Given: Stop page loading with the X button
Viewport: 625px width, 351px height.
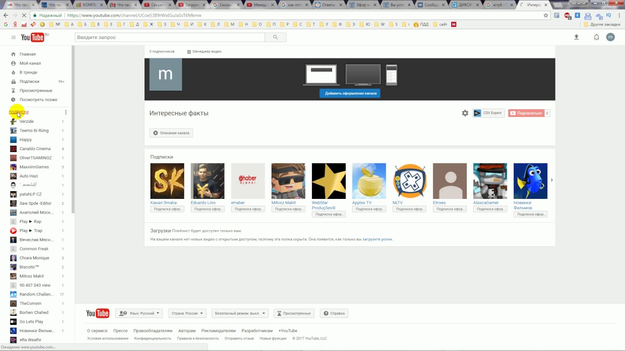Looking at the screenshot, I should tap(23, 15).
